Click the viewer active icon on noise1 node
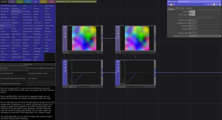Screen dimensions: 222x120 65,27
